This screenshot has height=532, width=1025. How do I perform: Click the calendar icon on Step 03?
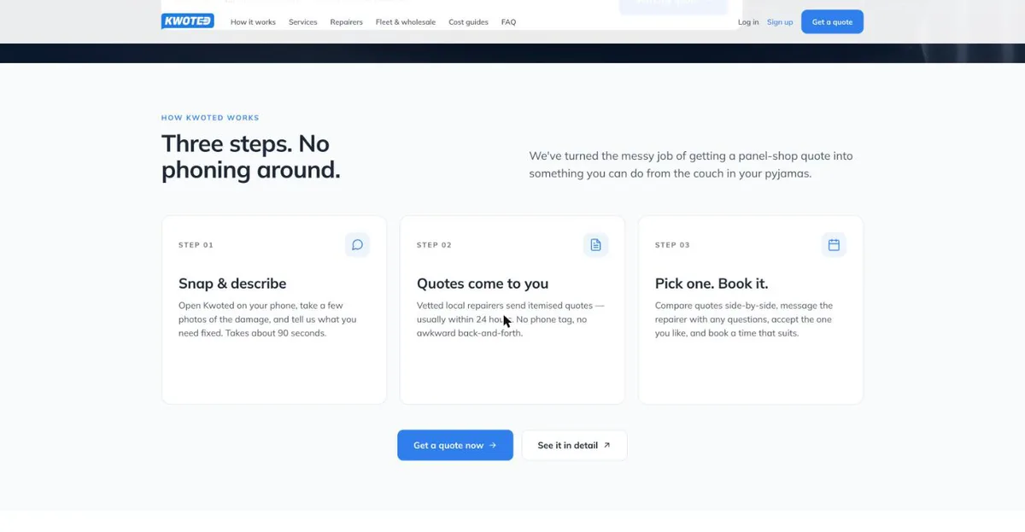point(834,245)
